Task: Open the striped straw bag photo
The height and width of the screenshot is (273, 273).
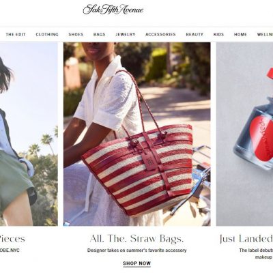Action: [137, 134]
